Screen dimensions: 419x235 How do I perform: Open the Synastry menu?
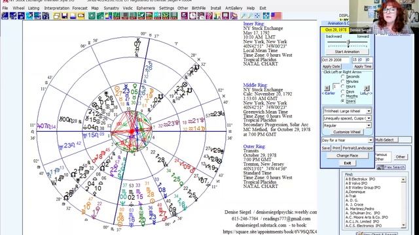111,8
